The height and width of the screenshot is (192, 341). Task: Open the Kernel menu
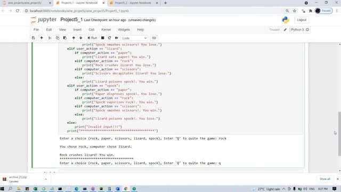[106, 30]
